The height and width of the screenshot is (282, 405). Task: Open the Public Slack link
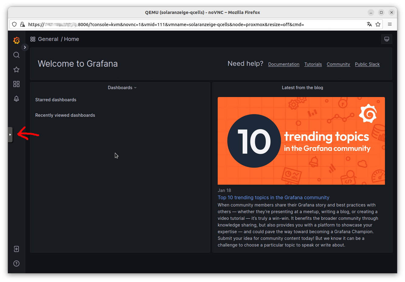[x=367, y=64]
